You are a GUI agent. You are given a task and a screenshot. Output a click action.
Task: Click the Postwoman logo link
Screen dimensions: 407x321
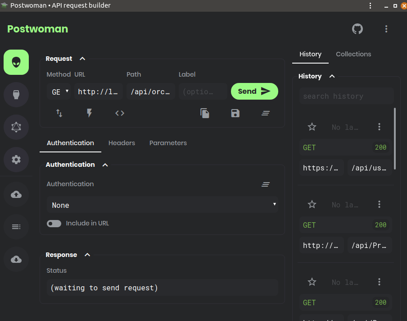point(38,29)
